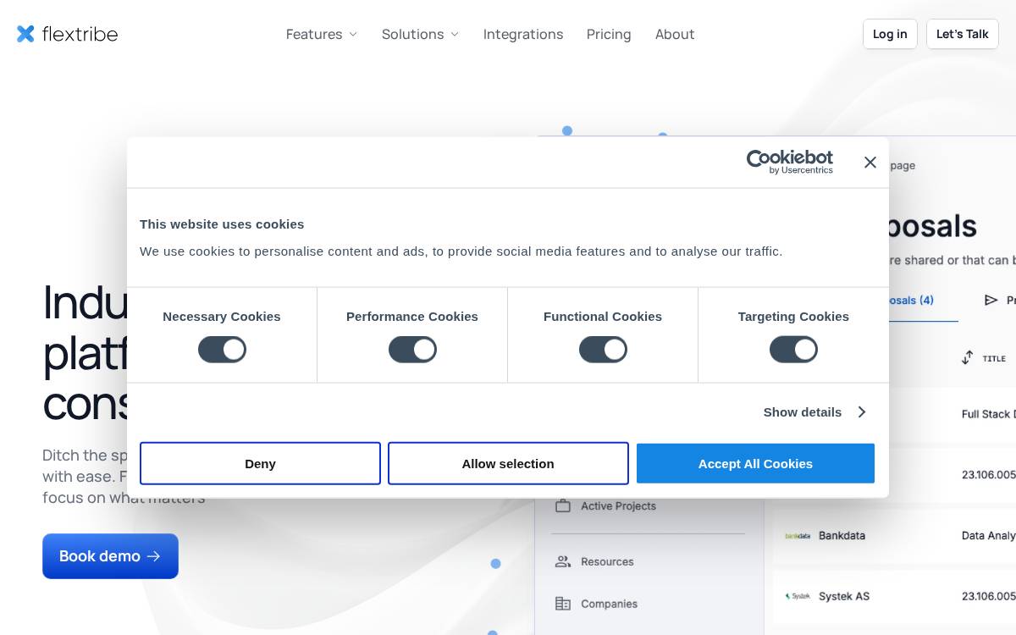1016x635 pixels.
Task: Expand Show details in cookie dialog
Action: pyautogui.click(x=815, y=411)
